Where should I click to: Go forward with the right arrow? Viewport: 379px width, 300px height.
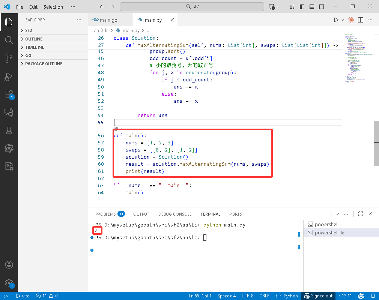click(112, 7)
